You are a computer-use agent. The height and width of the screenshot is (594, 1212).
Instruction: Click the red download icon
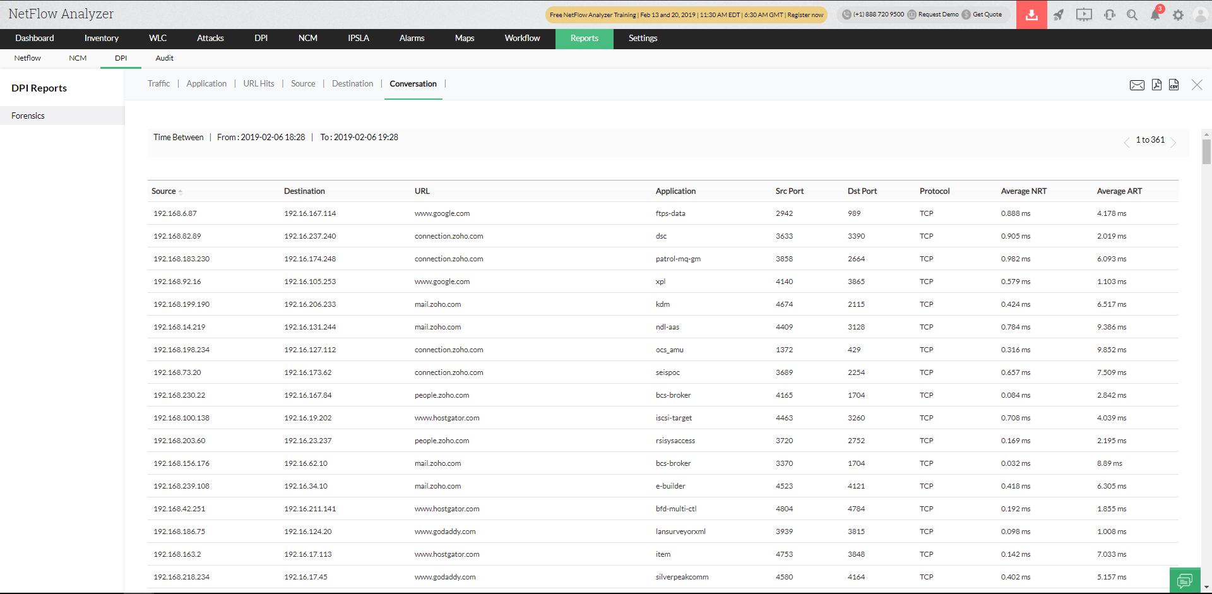point(1031,15)
